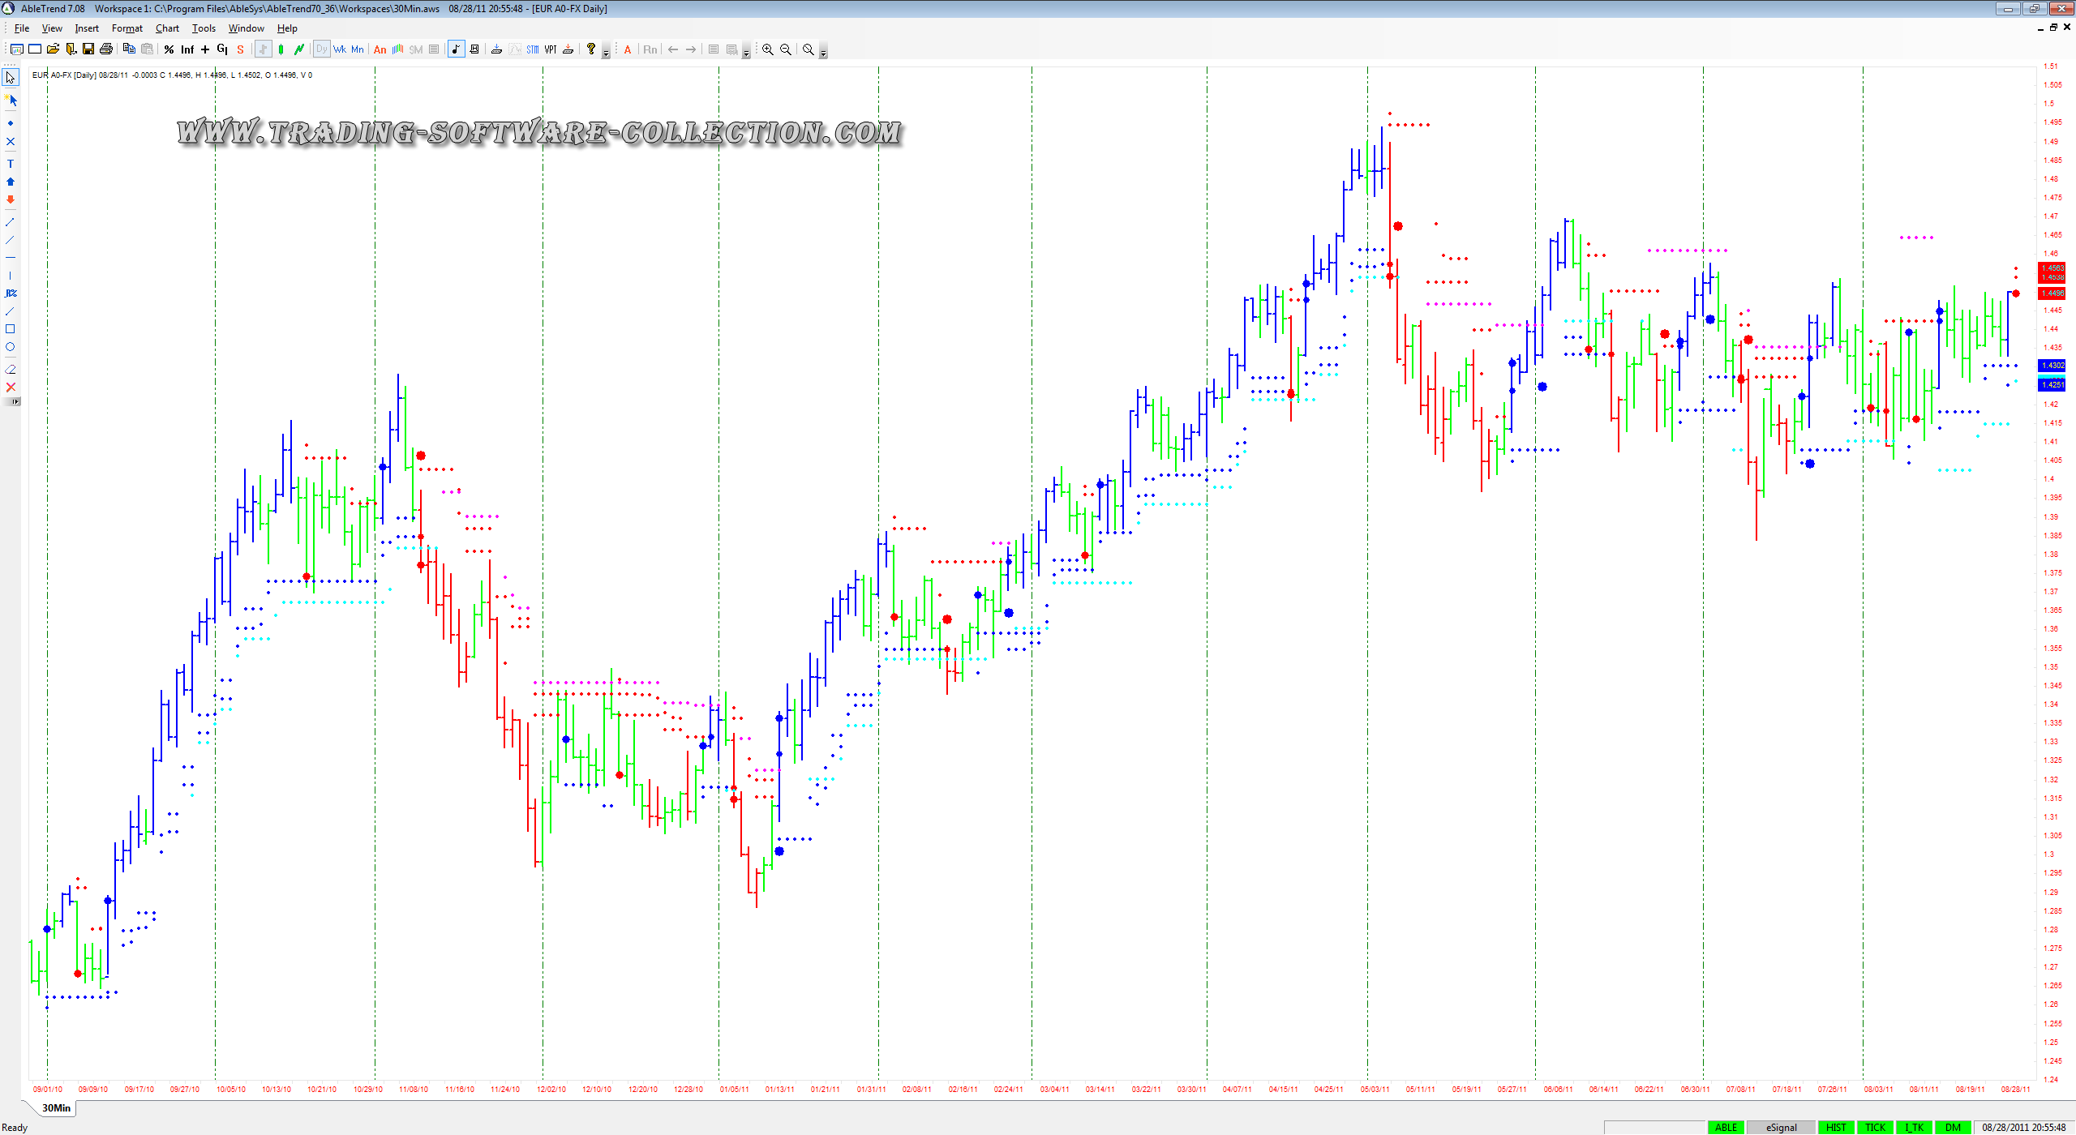Open overflow arrow after zoom icons

pos(823,54)
